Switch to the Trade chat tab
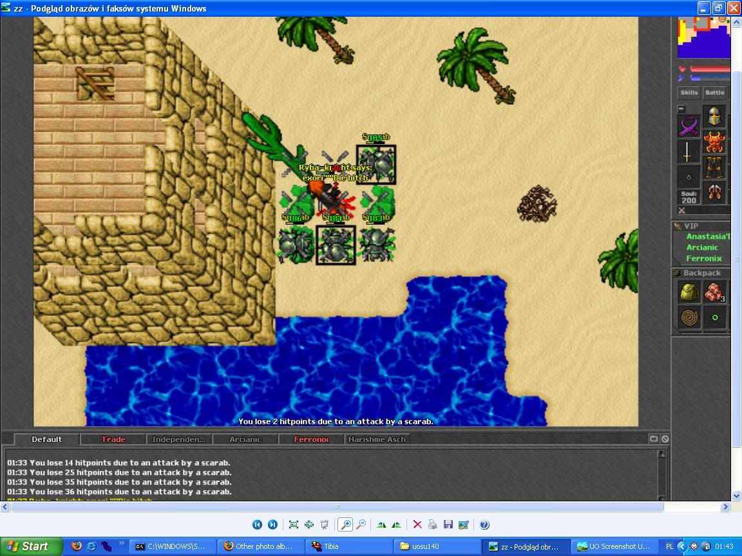The width and height of the screenshot is (742, 556). pyautogui.click(x=113, y=440)
